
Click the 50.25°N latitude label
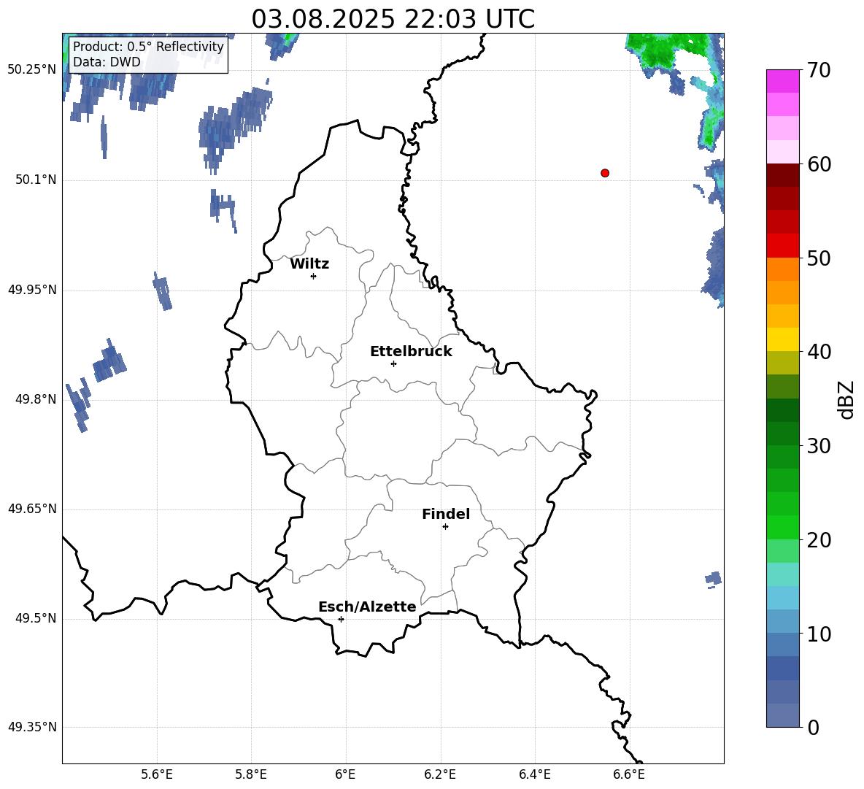point(32,70)
